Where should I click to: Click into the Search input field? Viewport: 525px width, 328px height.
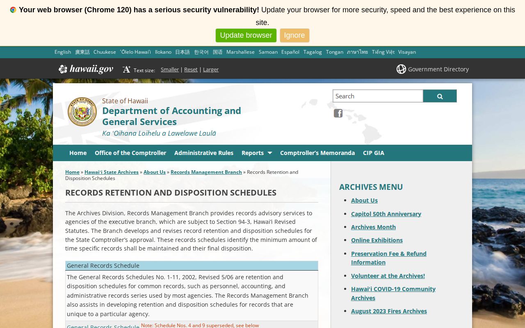(378, 96)
